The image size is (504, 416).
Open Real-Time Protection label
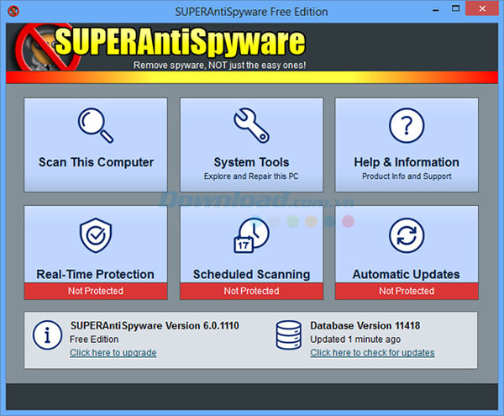[x=96, y=274]
